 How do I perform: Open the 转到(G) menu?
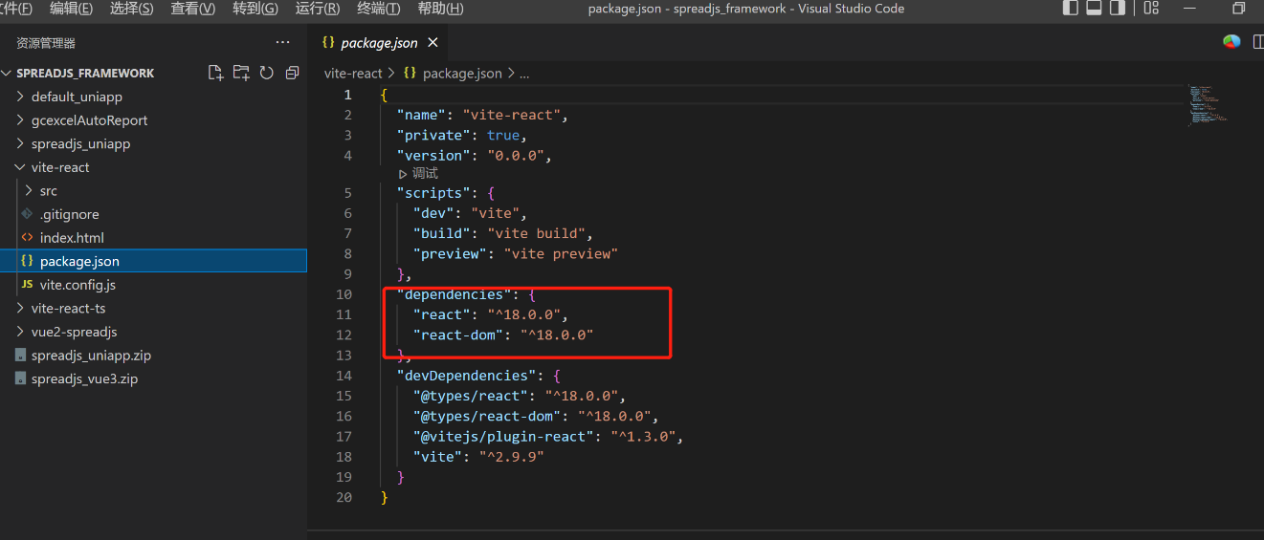coord(255,9)
